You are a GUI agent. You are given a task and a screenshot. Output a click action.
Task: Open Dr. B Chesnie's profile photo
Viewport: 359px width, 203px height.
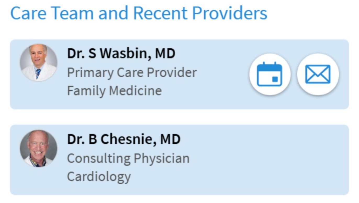[x=38, y=148]
